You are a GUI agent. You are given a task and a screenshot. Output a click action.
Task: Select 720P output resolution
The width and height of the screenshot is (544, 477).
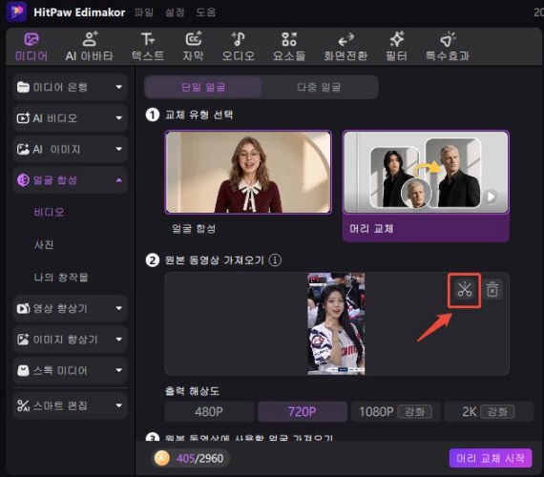pos(303,412)
